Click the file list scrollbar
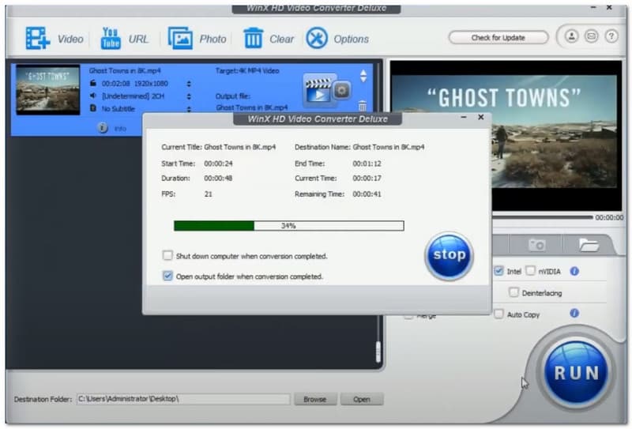 378,352
